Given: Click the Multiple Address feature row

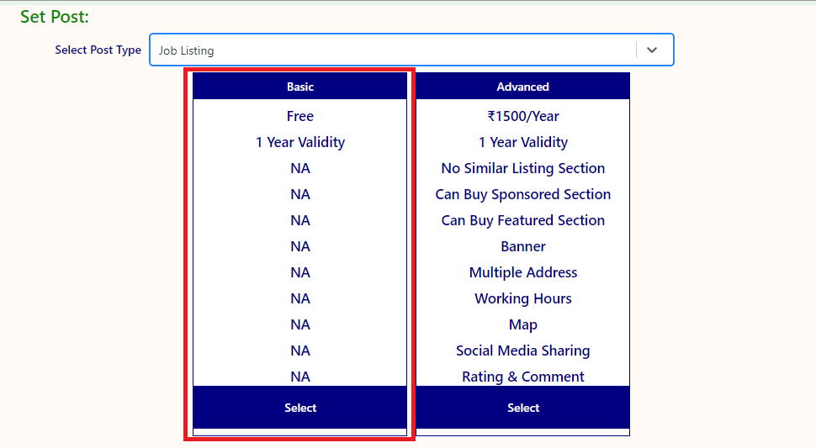Looking at the screenshot, I should 522,272.
